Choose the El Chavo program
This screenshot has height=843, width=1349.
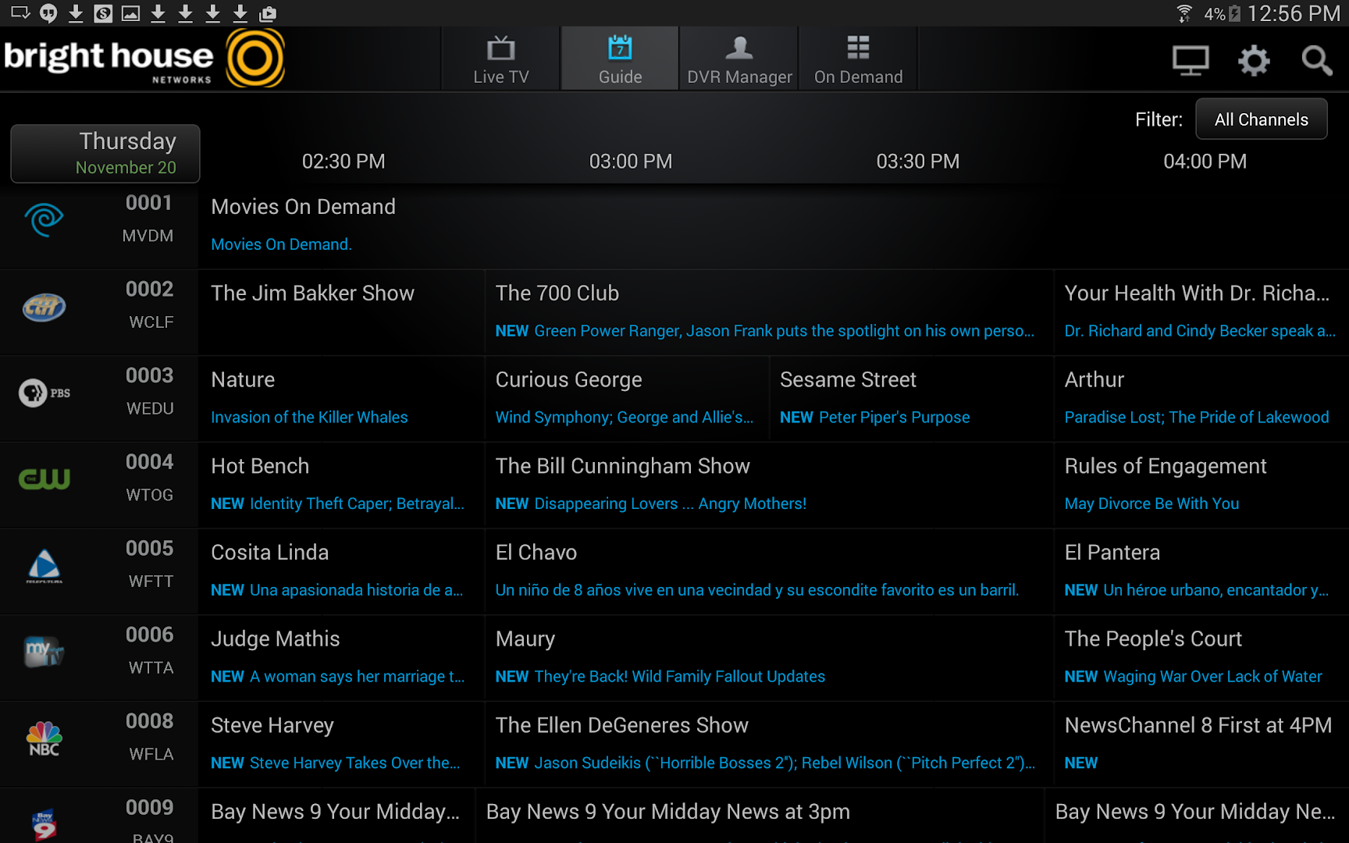coord(769,572)
